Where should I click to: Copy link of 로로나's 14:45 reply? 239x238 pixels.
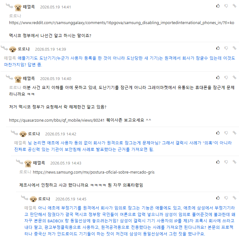pos(234,198)
